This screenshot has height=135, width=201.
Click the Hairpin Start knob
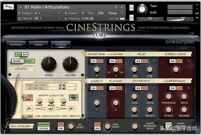[39, 101]
